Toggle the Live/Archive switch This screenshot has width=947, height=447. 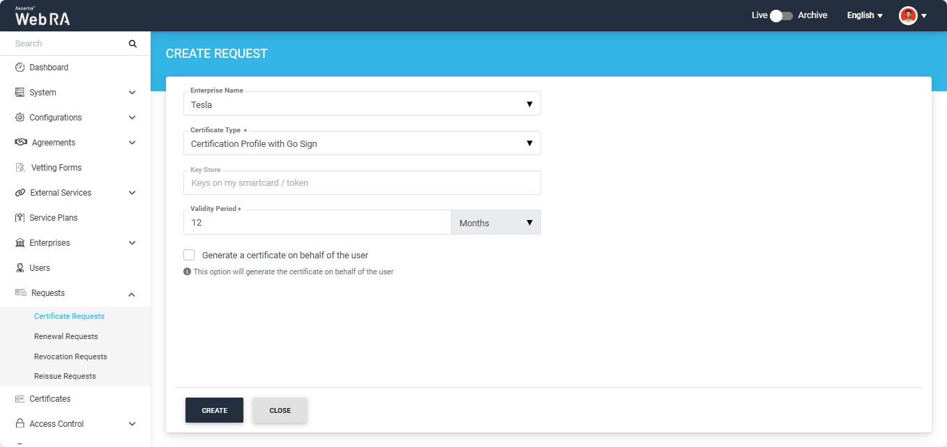pyautogui.click(x=782, y=15)
